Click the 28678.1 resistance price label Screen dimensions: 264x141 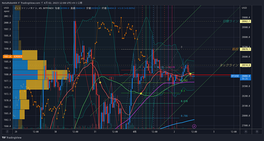pyautogui.click(x=246, y=49)
